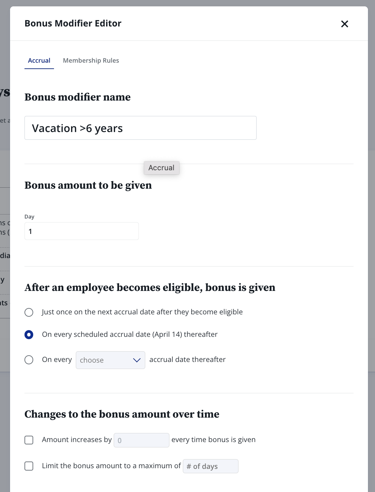
Task: Select the Accrual tab
Action: tap(39, 60)
